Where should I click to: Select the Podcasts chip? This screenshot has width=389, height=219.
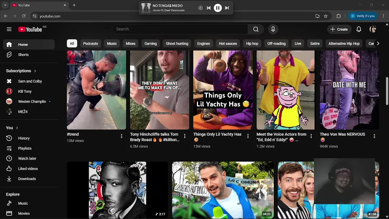91,43
